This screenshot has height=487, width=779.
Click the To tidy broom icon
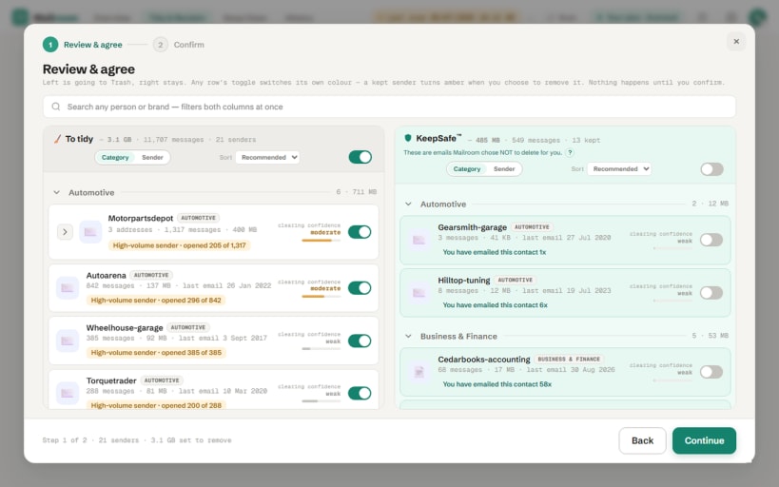[x=57, y=139]
